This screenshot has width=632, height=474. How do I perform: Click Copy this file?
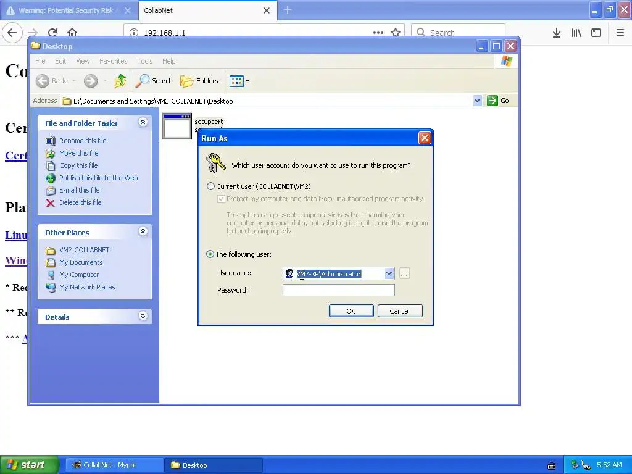click(78, 165)
